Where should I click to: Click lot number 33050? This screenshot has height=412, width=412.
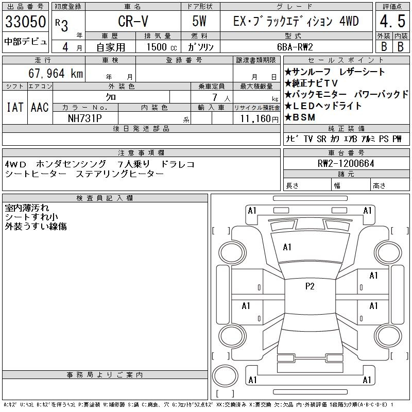25,22
